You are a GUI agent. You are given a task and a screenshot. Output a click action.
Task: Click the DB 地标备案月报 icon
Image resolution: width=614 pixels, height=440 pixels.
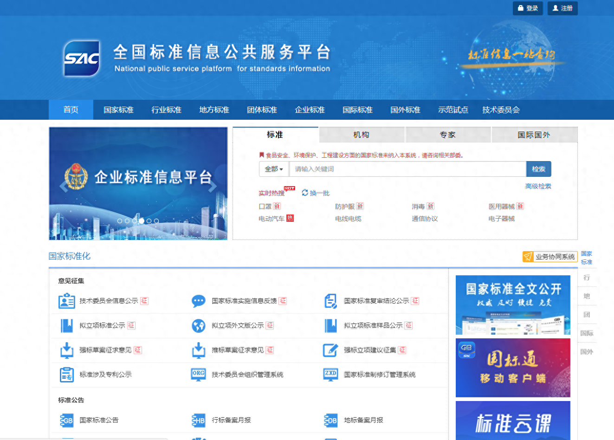(x=330, y=419)
